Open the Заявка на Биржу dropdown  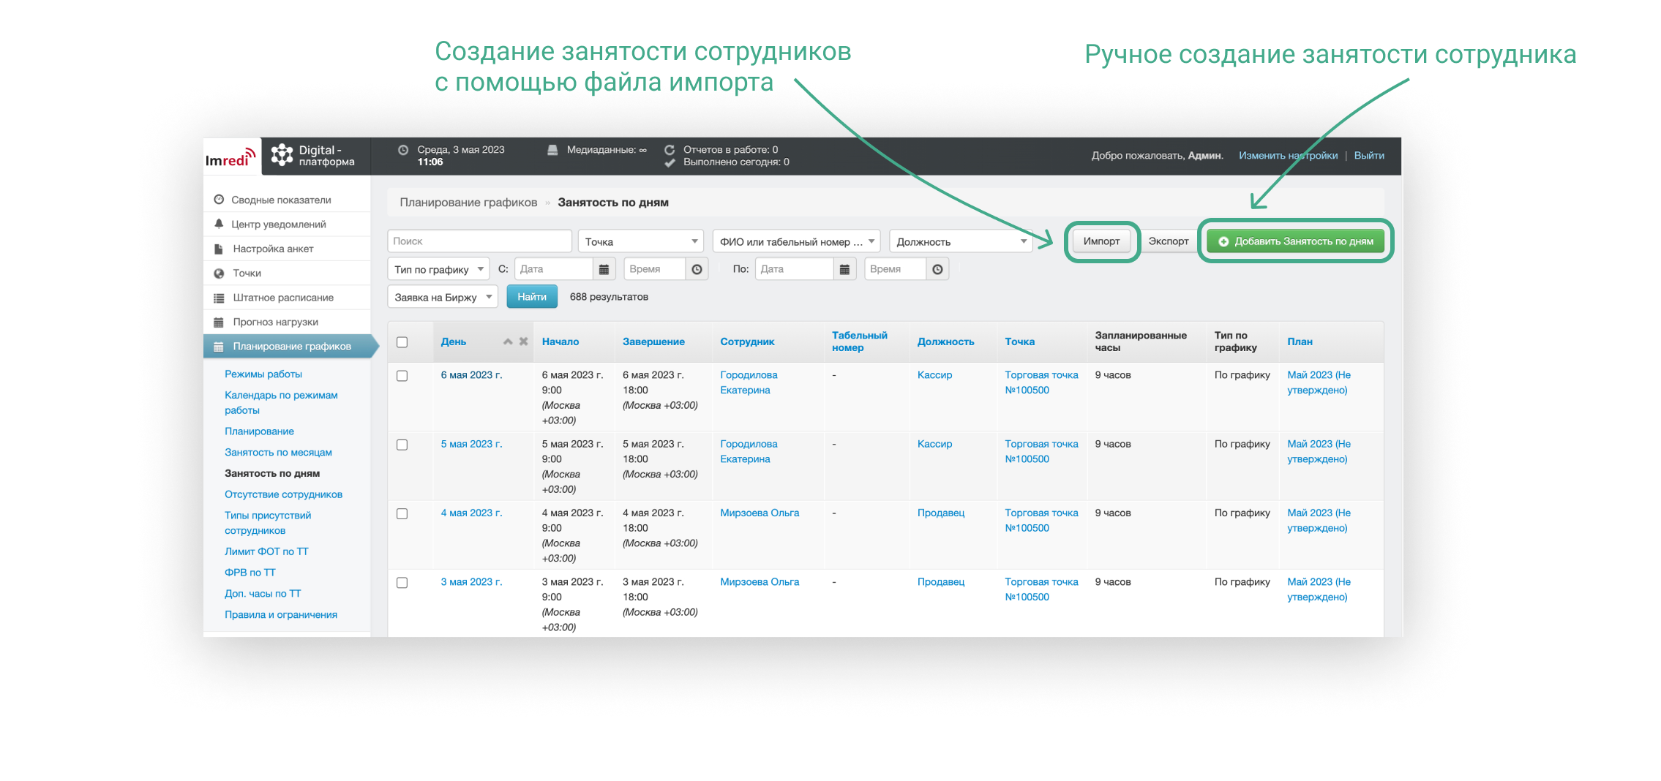(x=443, y=297)
